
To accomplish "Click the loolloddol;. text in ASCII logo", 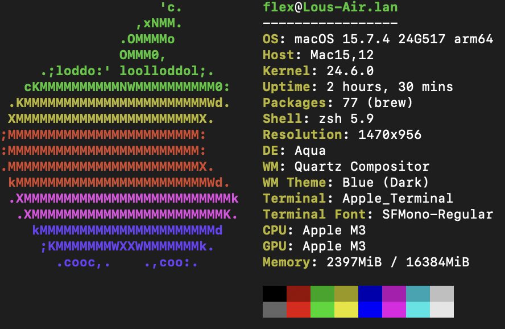I will coord(167,71).
